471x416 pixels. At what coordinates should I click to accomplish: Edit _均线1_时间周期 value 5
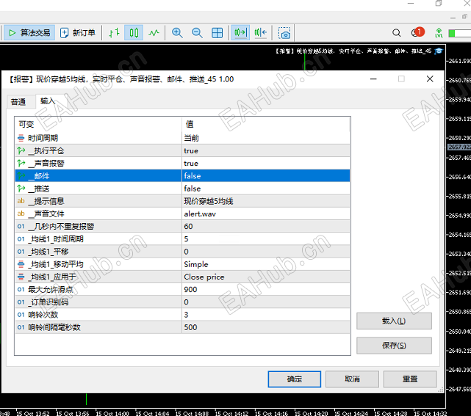(266, 238)
